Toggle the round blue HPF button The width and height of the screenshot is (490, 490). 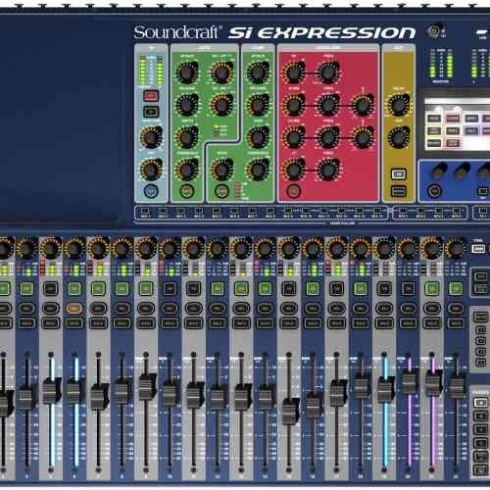(x=151, y=191)
